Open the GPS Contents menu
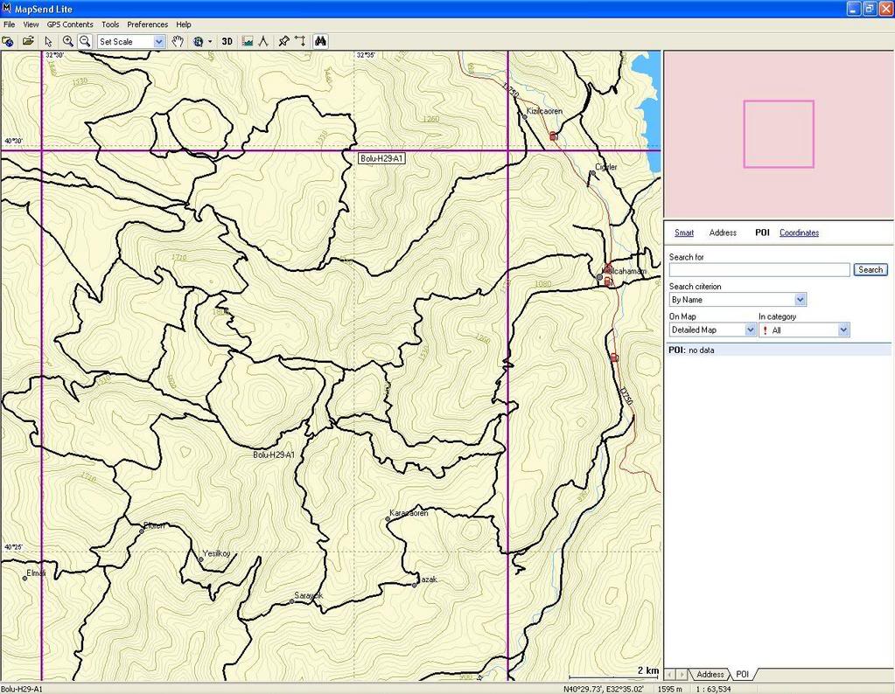895x694 pixels. 70,24
